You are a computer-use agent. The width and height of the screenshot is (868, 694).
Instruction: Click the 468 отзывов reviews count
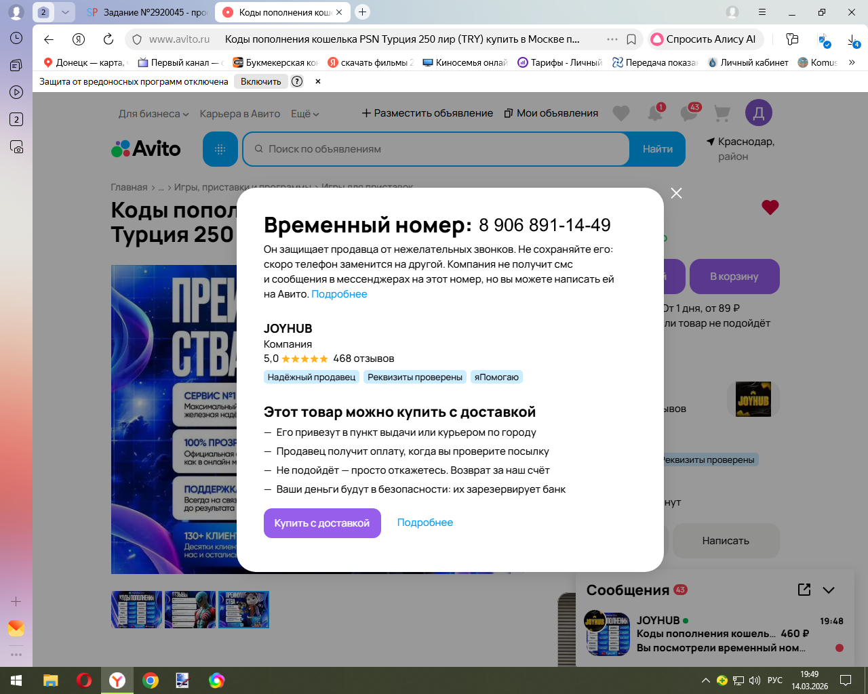click(363, 359)
